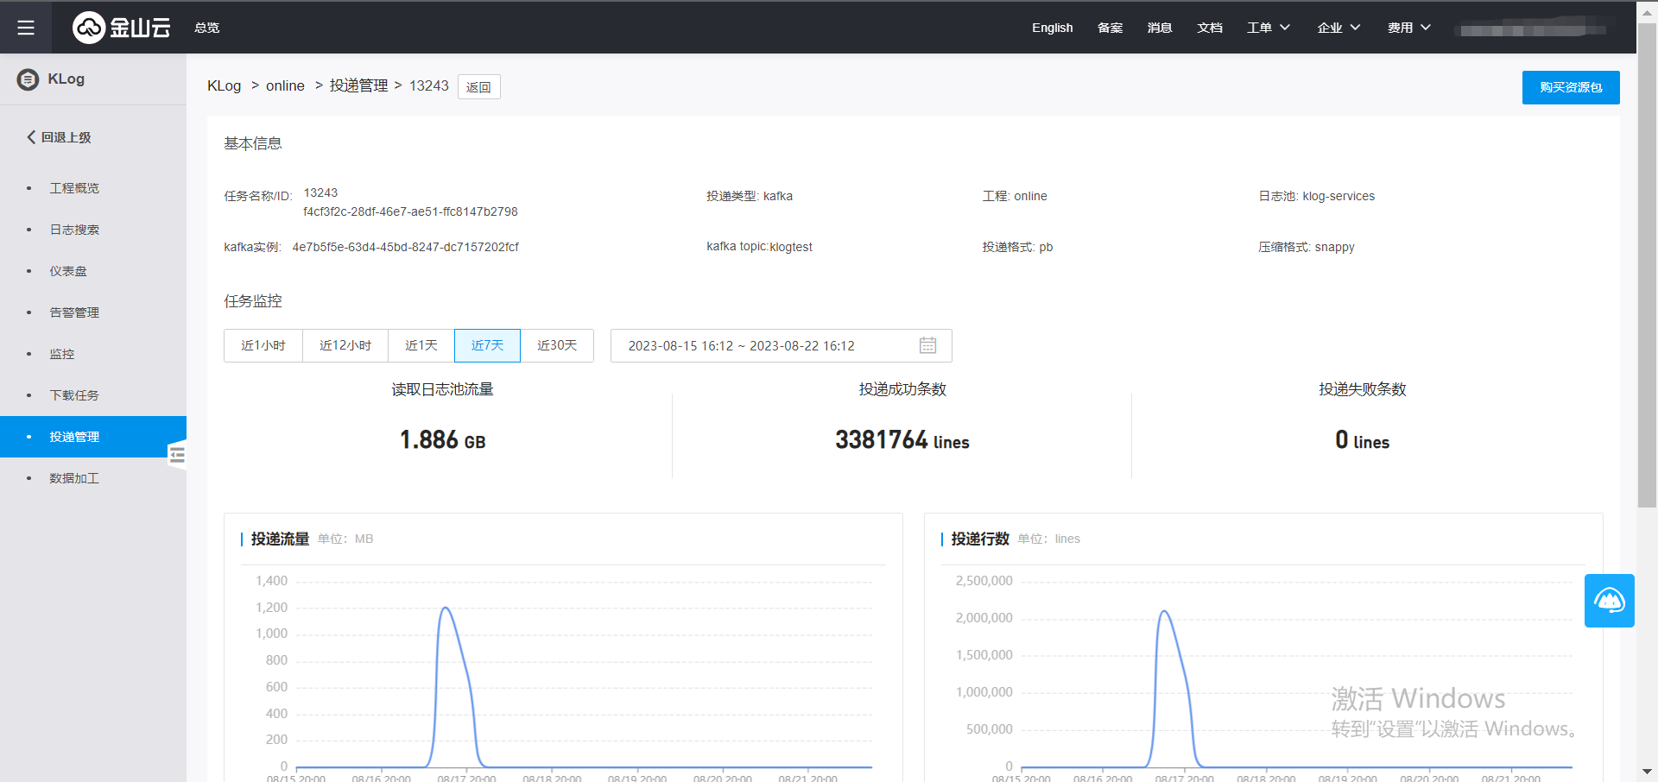Collapse the sidebar using the handle icon
The image size is (1658, 782).
tap(177, 455)
